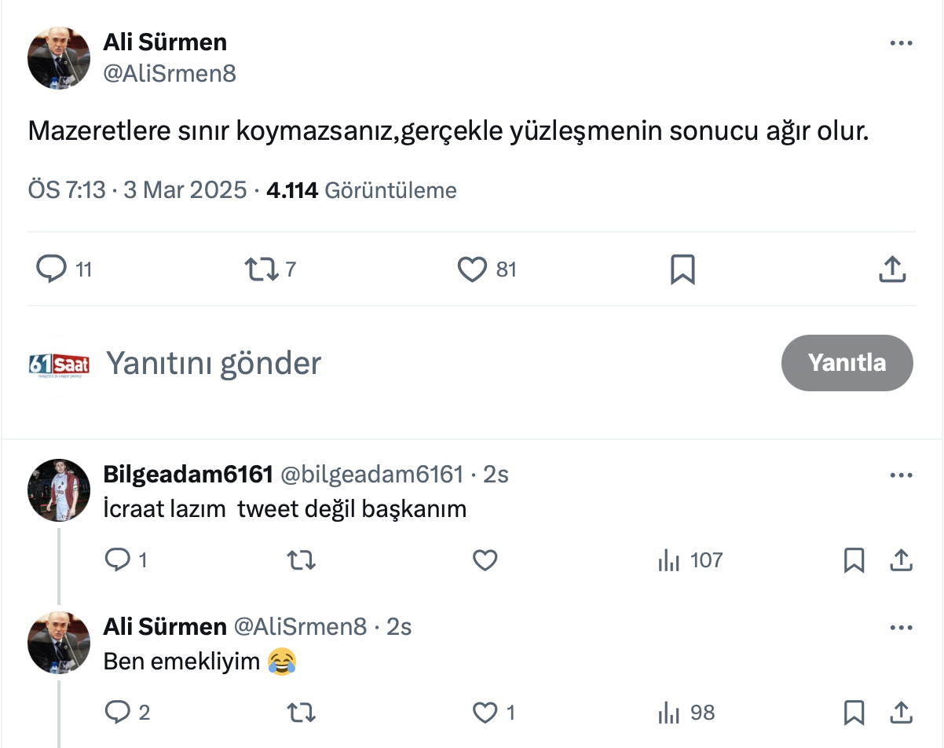This screenshot has height=748, width=944.
Task: Share the main tweet
Action: pos(891,269)
